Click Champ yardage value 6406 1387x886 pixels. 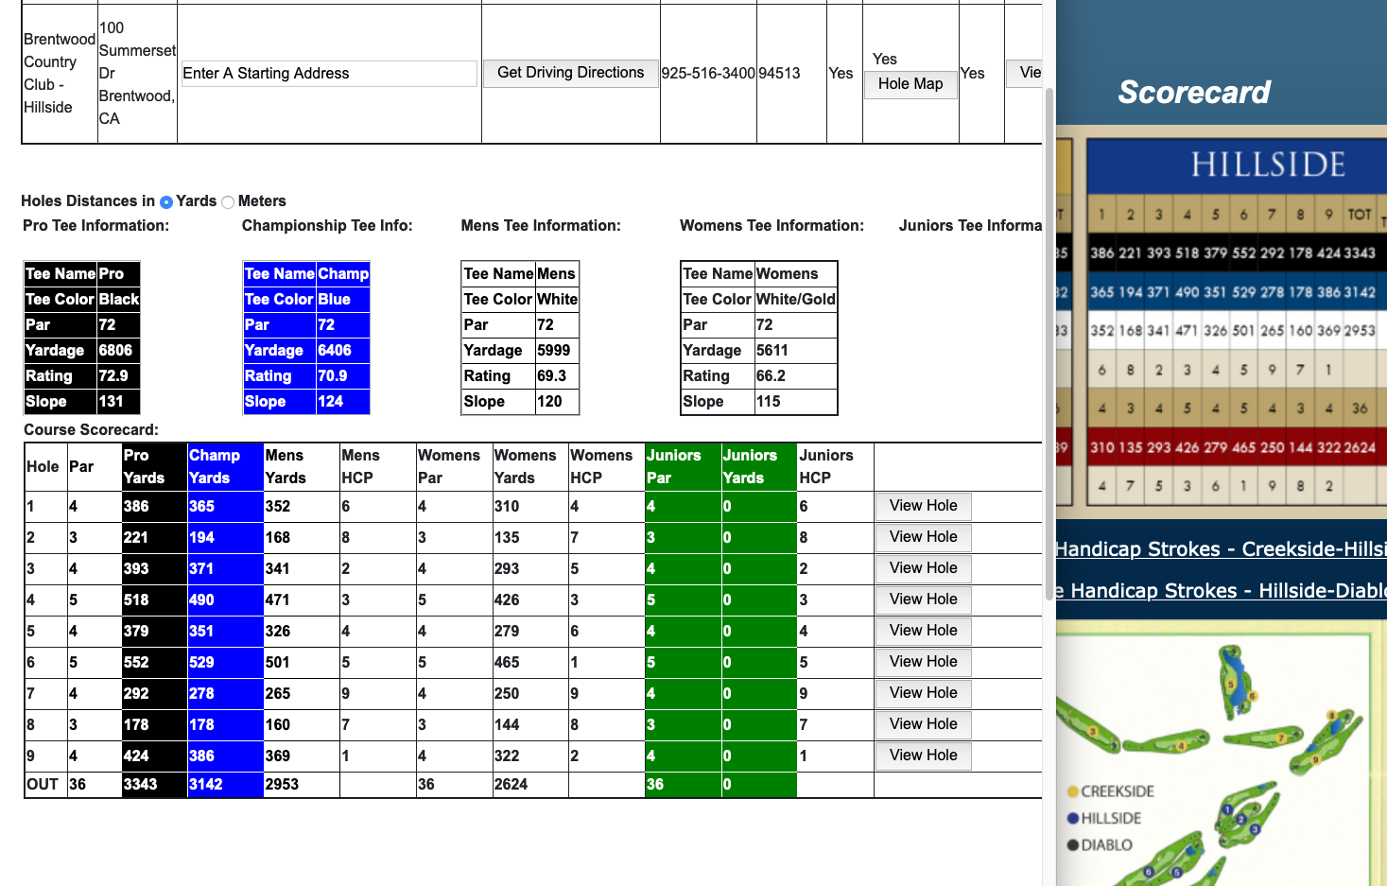click(335, 351)
